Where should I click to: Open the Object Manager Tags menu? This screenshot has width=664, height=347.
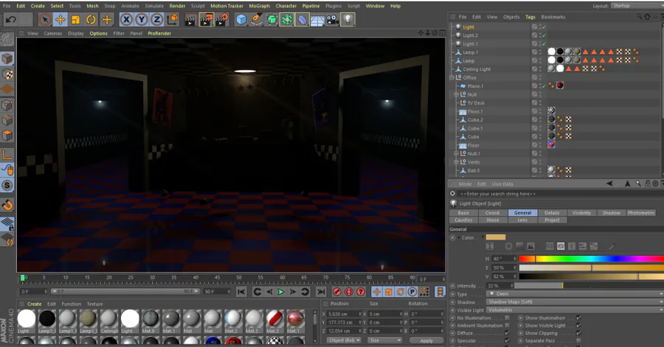[530, 17]
